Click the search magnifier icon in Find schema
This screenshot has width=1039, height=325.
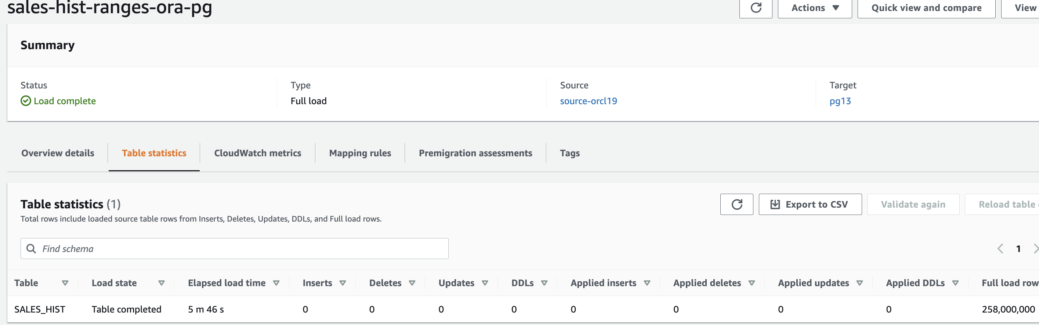(x=31, y=249)
